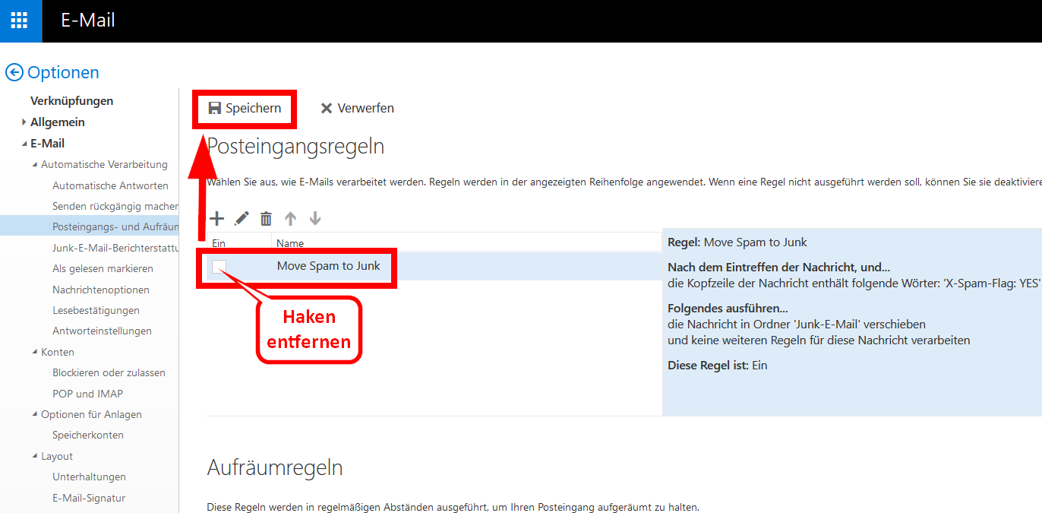Open E-Mail-Signatur settings
The image size is (1042, 513).
(89, 498)
